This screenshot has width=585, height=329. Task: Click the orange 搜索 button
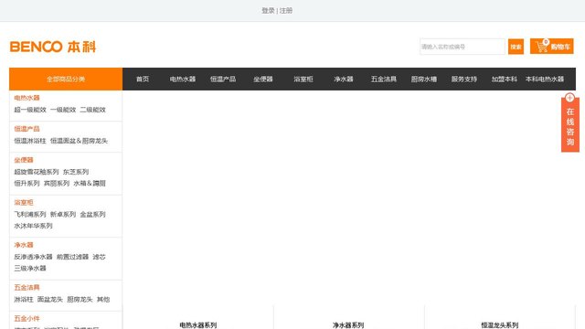click(516, 47)
